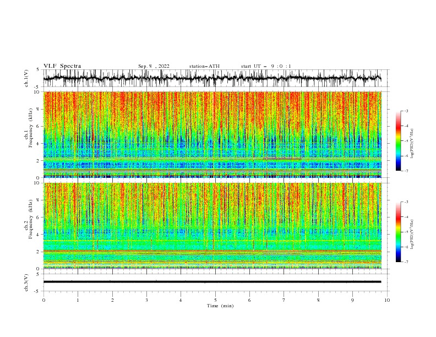Image resolution: width=436 pixels, height=337 pixels.
Task: Click the "-7" label on ch.2 color scale
Action: [406, 262]
